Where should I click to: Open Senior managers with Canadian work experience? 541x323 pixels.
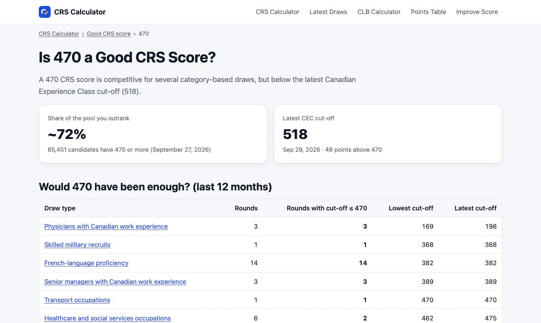pos(115,282)
